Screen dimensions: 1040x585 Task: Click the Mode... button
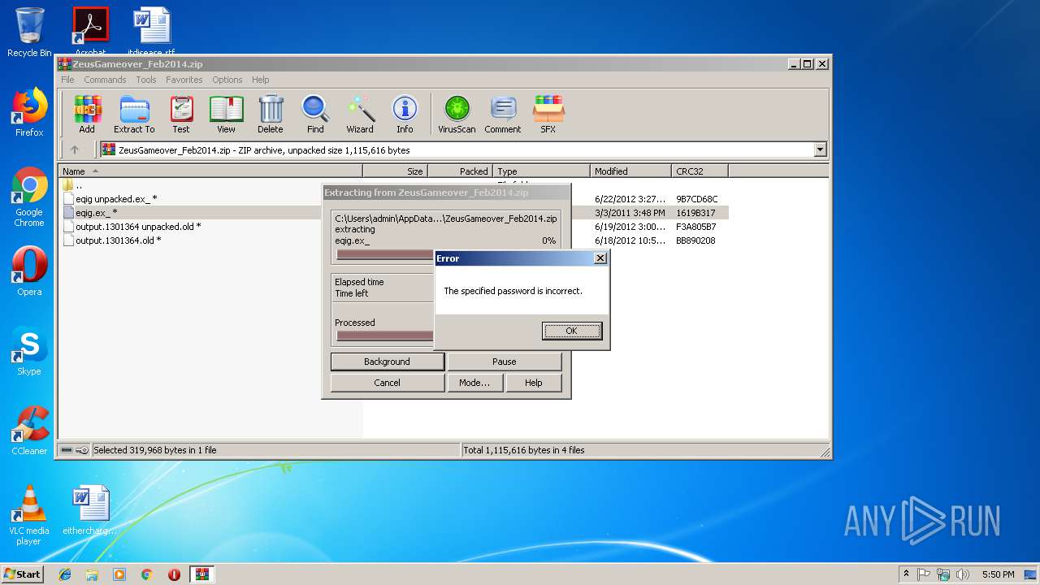474,383
